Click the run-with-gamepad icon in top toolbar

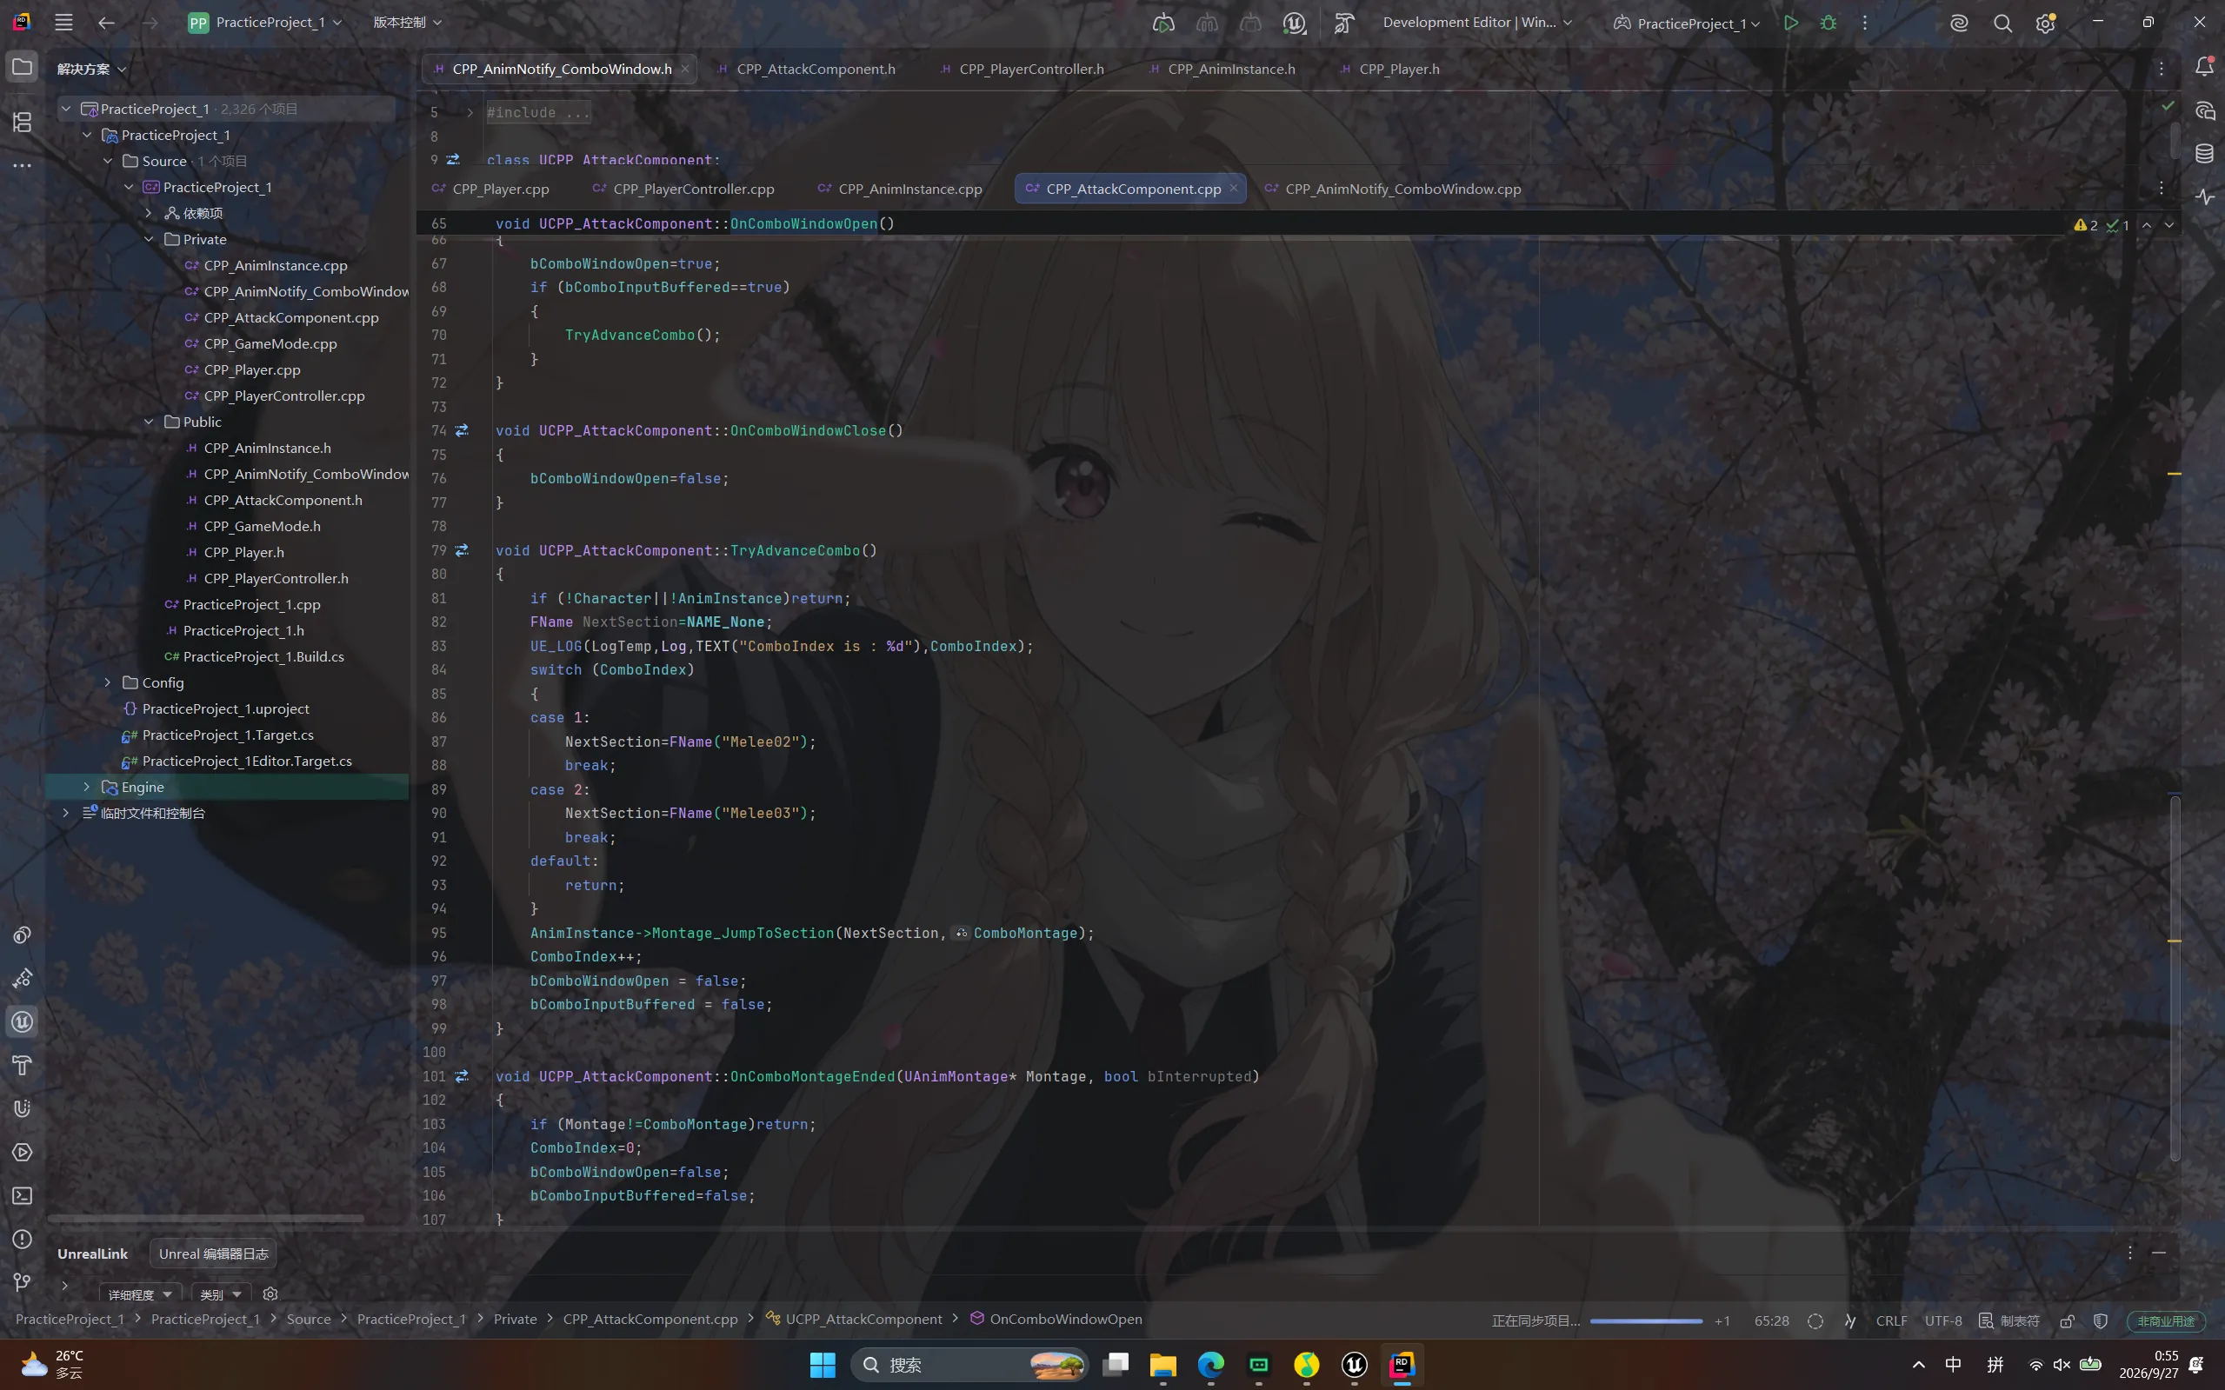pos(1163,23)
